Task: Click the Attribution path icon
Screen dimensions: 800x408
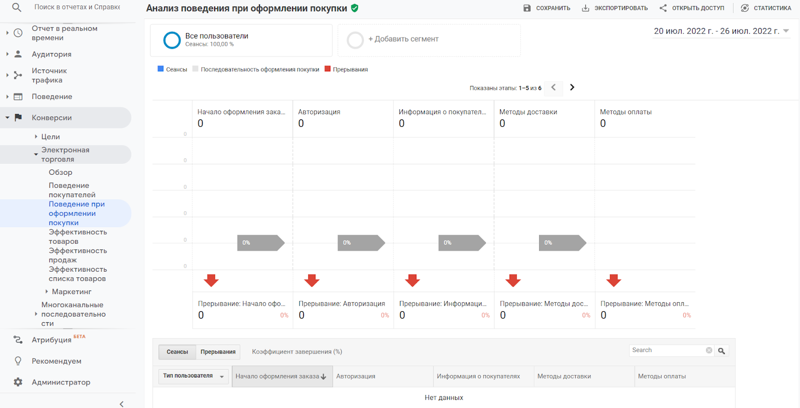Action: (x=18, y=340)
